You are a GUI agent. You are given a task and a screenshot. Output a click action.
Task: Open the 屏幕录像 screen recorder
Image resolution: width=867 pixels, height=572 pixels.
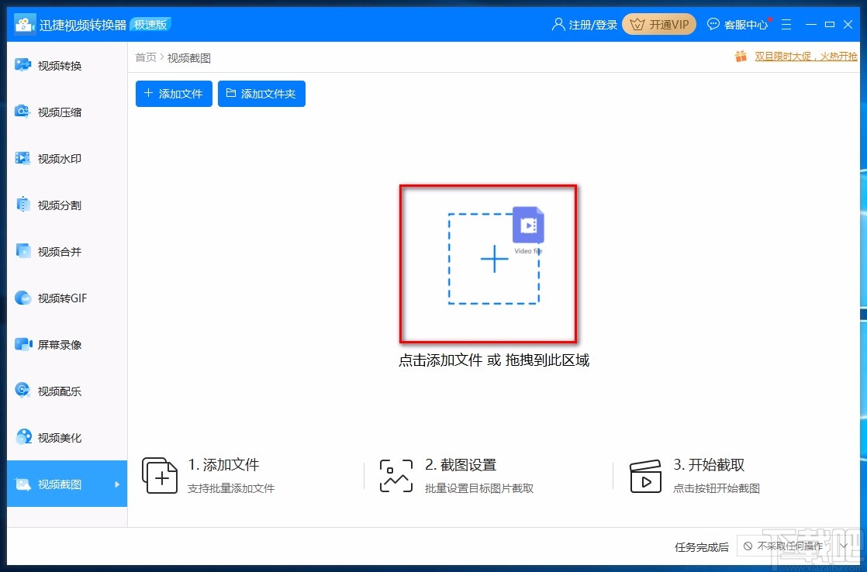[54, 344]
